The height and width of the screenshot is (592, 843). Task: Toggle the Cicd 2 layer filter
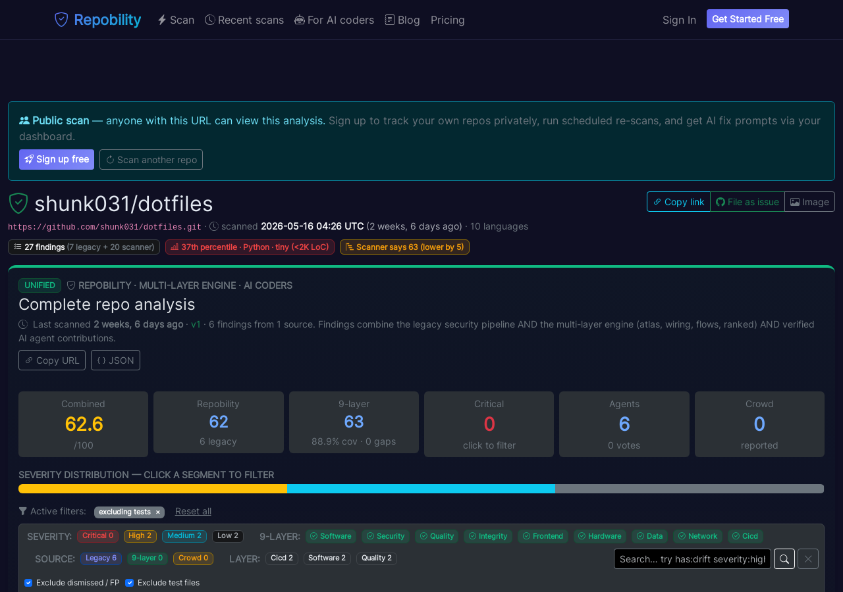tap(282, 558)
